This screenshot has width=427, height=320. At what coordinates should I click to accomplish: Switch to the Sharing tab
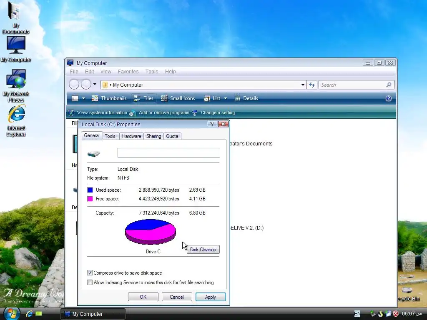[x=153, y=136]
